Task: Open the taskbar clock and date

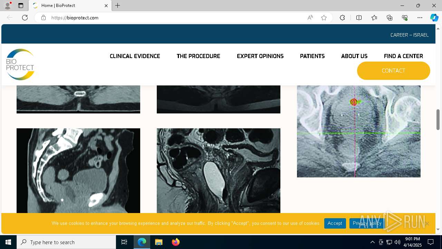Action: [x=413, y=242]
